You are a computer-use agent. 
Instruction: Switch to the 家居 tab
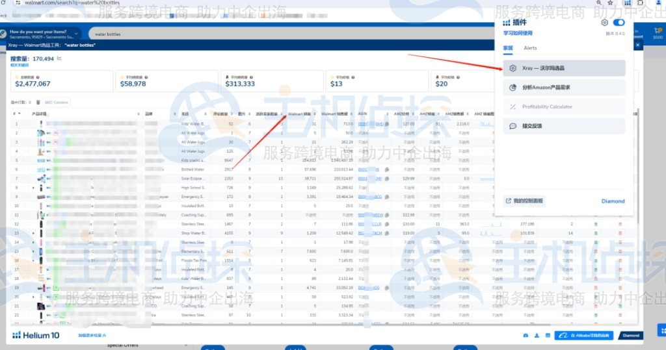tap(508, 48)
